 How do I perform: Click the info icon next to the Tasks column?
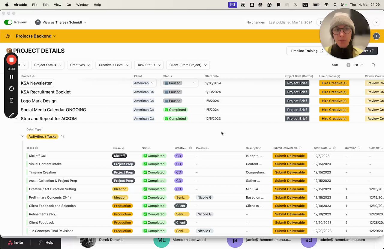click(x=37, y=148)
